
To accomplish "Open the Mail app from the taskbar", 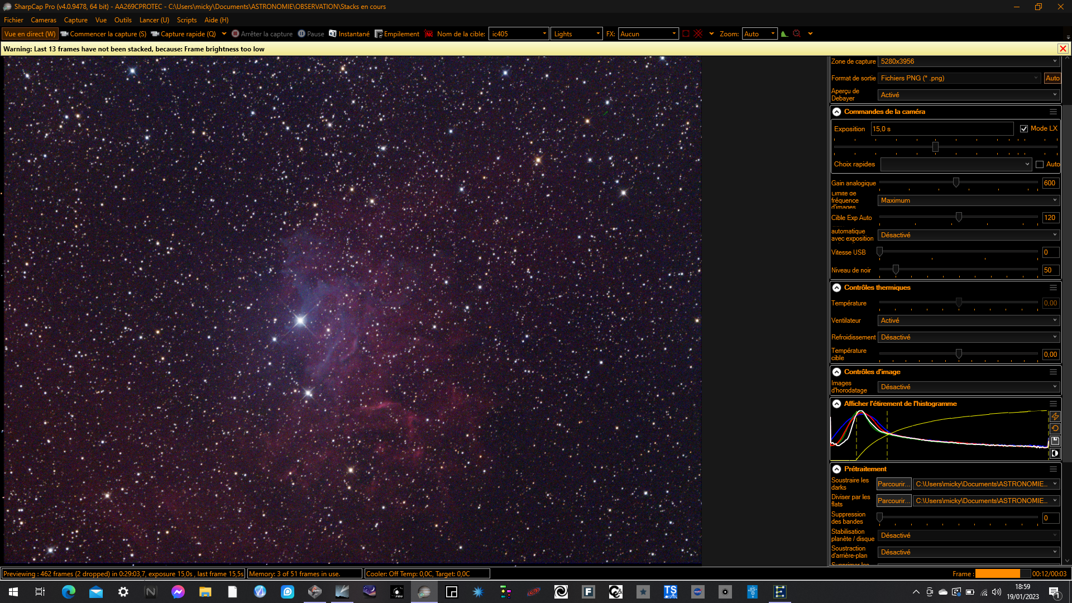I will click(x=96, y=592).
